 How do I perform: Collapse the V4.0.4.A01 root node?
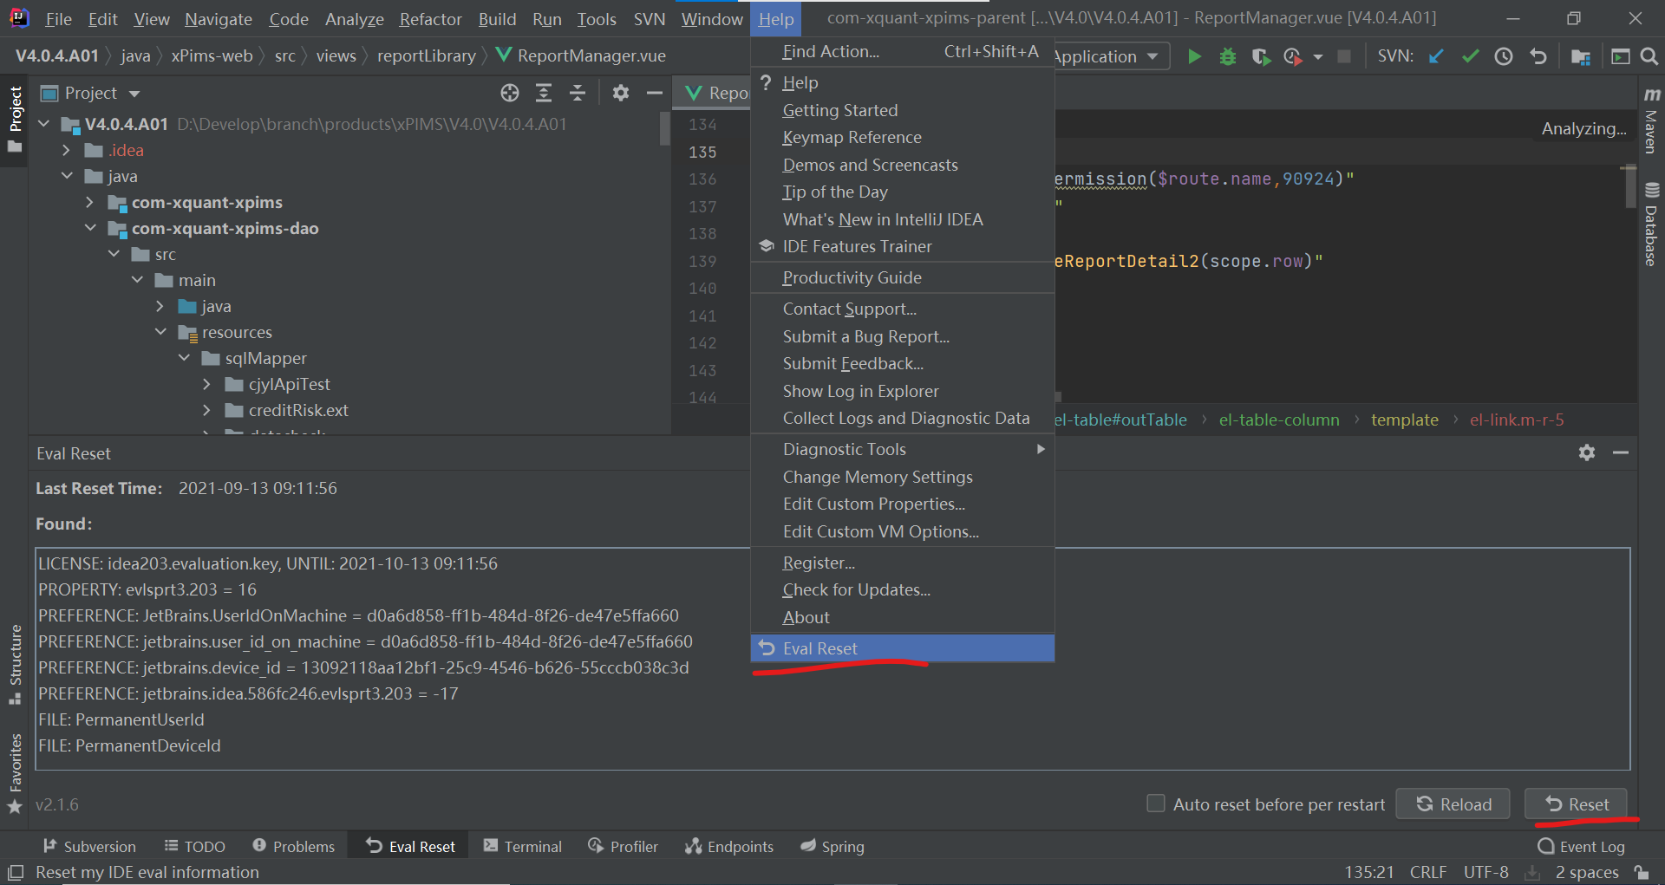44,124
